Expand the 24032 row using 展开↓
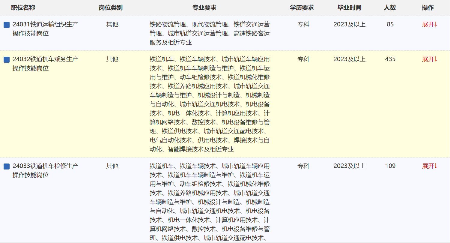The height and width of the screenshot is (243, 450). pyautogui.click(x=430, y=59)
